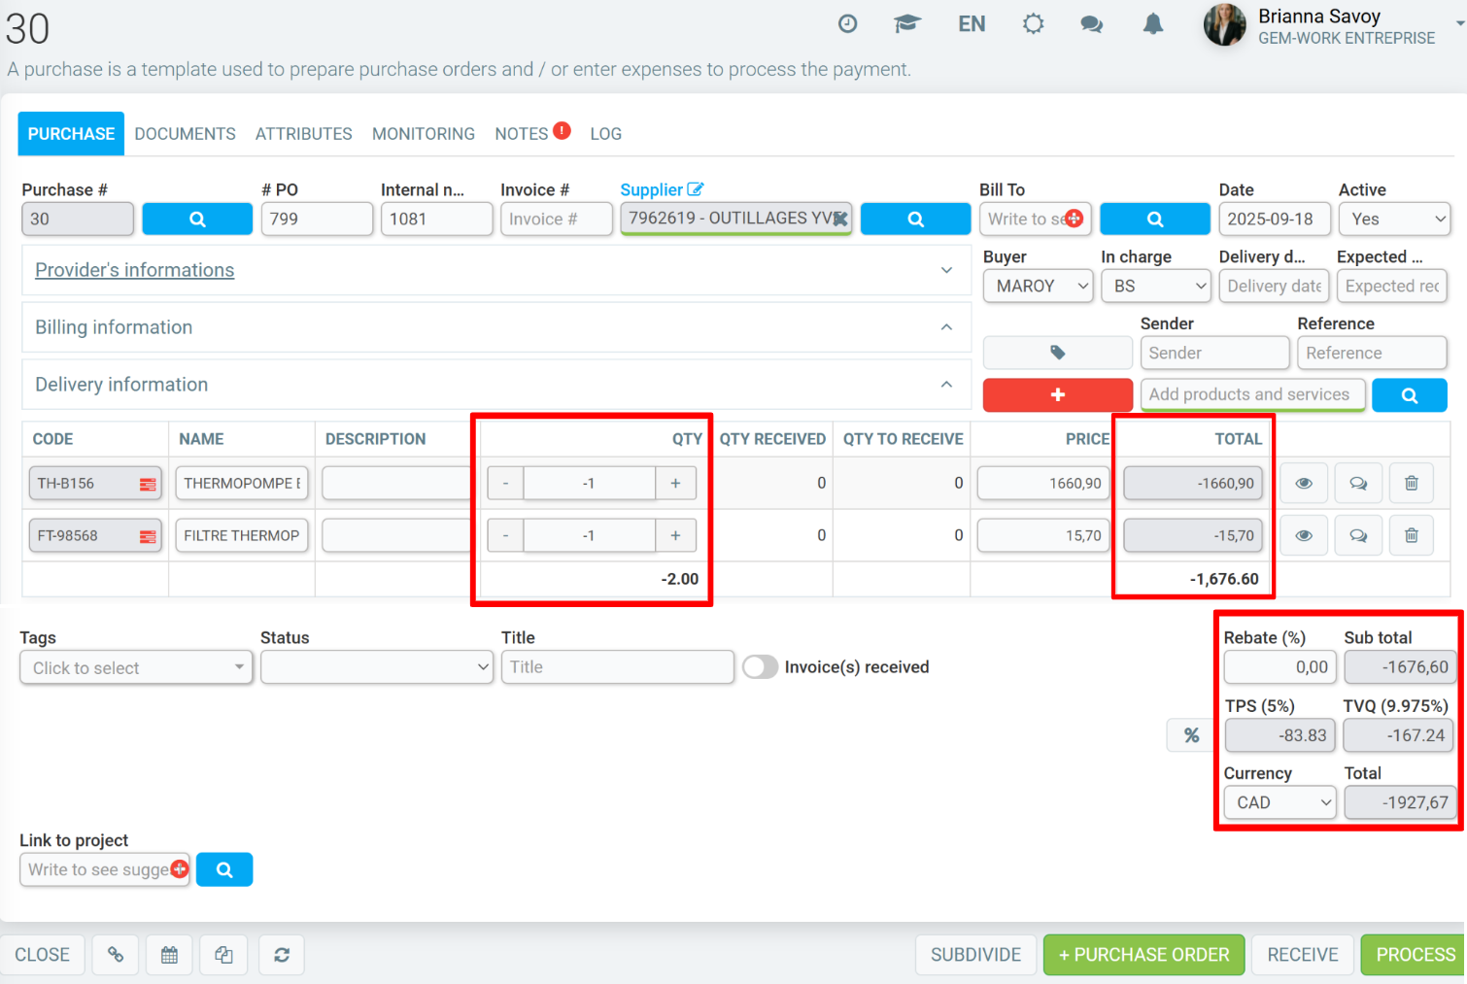Edit supplier via pencil icon

click(x=695, y=189)
